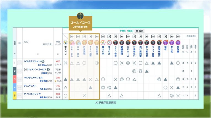Click the 予想印（確定） heading text
The image size is (211, 118).
[x=127, y=31]
